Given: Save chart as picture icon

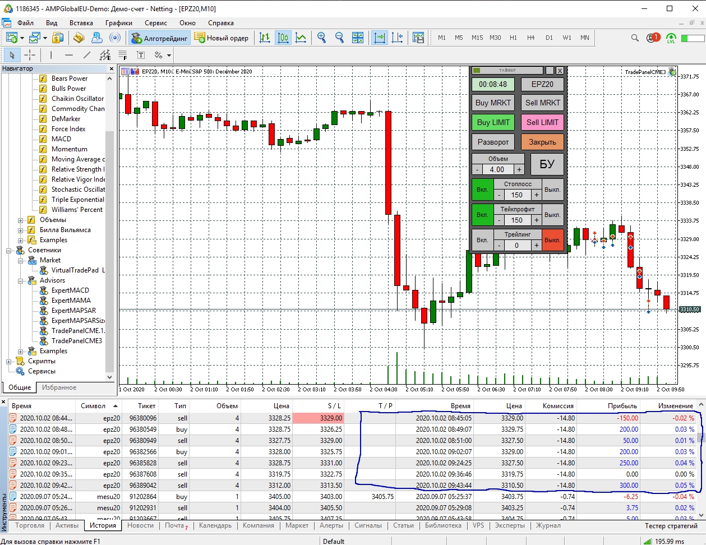Looking at the screenshot, I should [x=418, y=38].
